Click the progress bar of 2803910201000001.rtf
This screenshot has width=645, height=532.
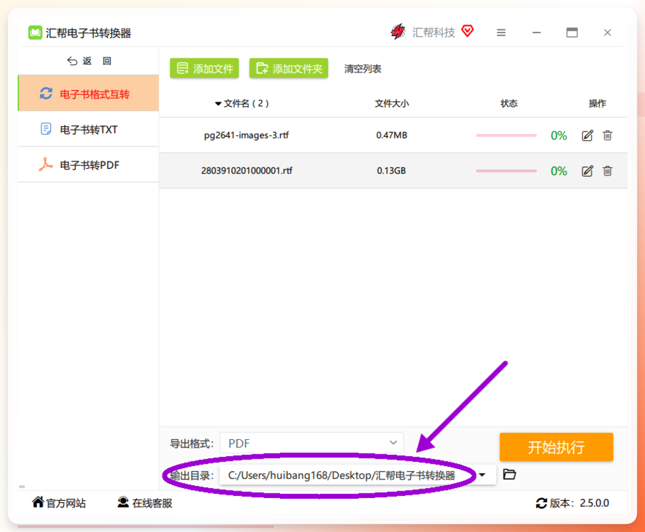pyautogui.click(x=506, y=171)
